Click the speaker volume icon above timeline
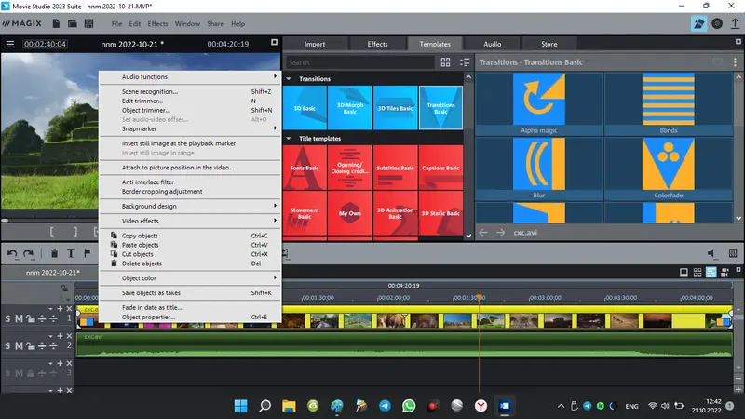 pos(711,253)
